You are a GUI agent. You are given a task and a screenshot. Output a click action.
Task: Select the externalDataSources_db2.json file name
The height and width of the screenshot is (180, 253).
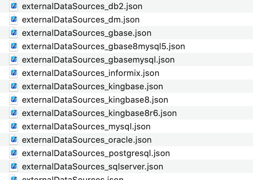82,6
